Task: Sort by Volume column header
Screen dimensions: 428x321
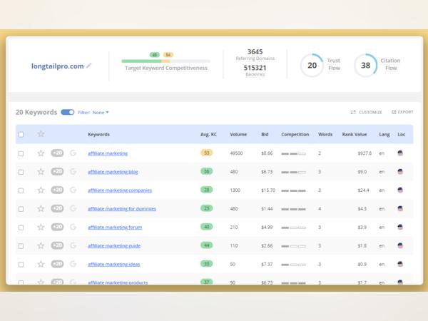Action: (x=238, y=134)
